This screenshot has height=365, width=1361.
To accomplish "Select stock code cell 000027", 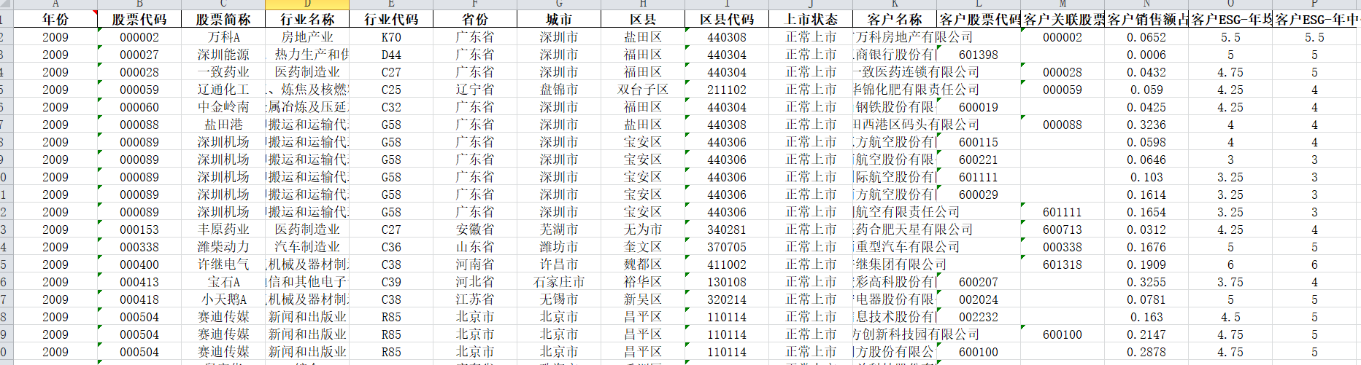I will click(139, 55).
